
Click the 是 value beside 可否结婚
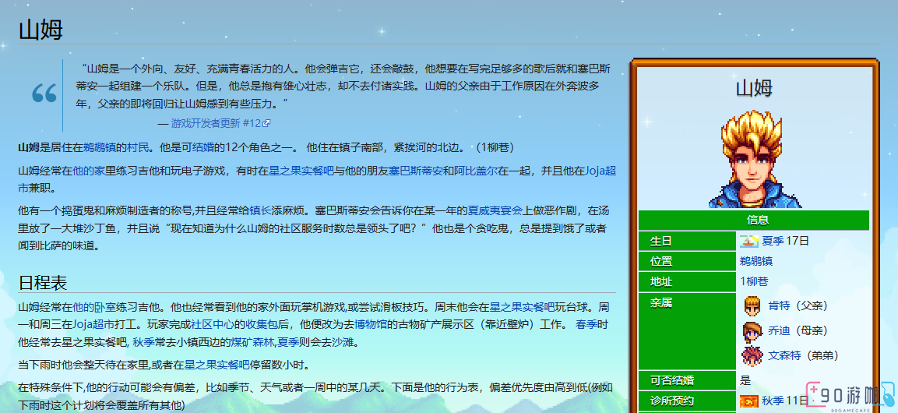pyautogui.click(x=745, y=380)
